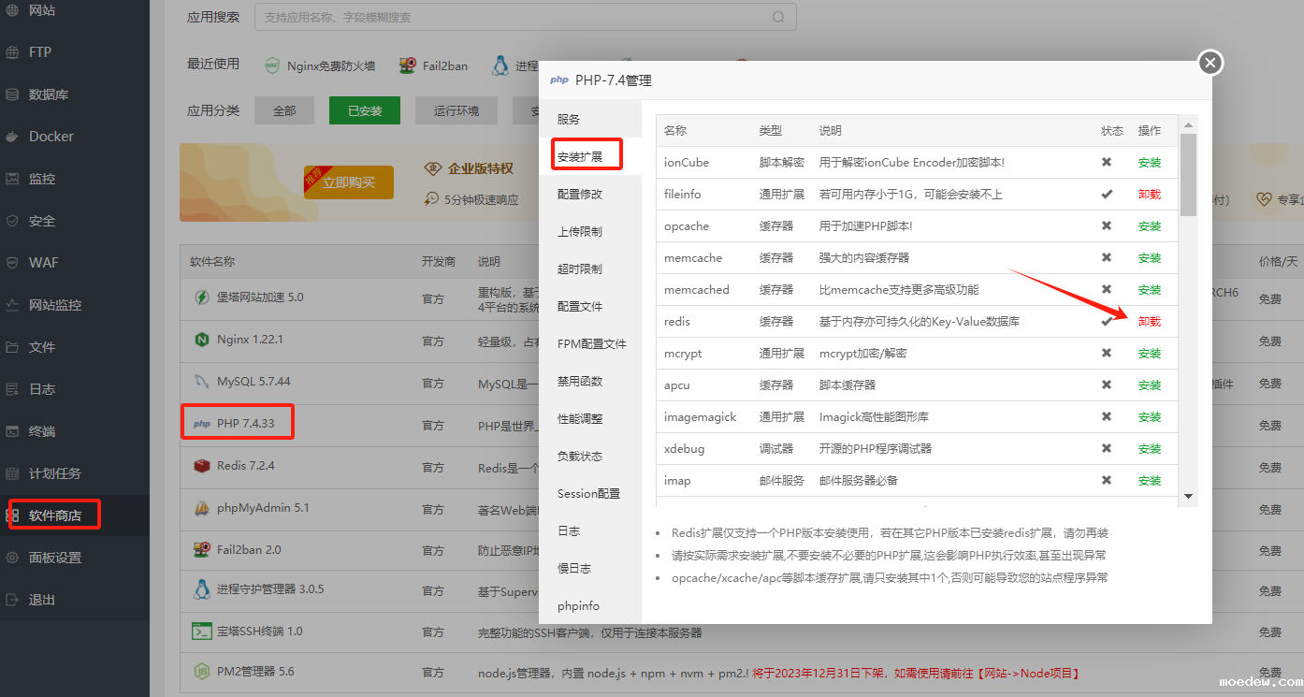Install the opcache extension
The image size is (1304, 697).
[1149, 226]
